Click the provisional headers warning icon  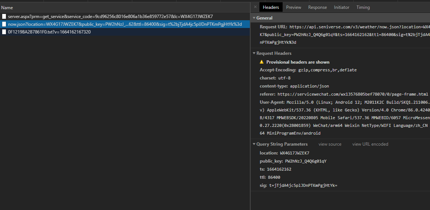tap(262, 62)
